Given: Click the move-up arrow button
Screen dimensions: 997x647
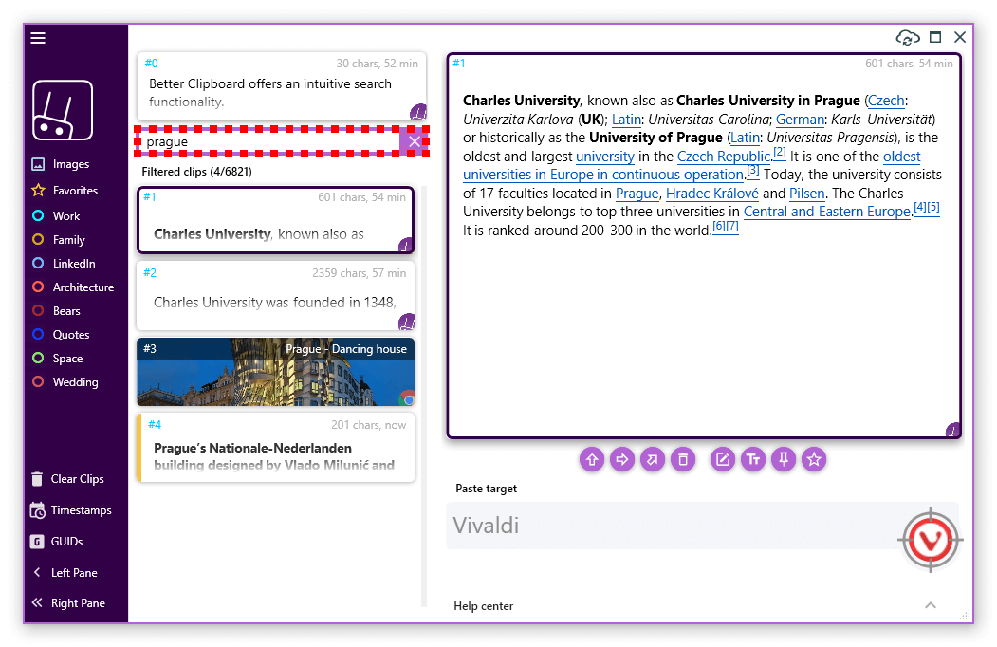Looking at the screenshot, I should (592, 459).
